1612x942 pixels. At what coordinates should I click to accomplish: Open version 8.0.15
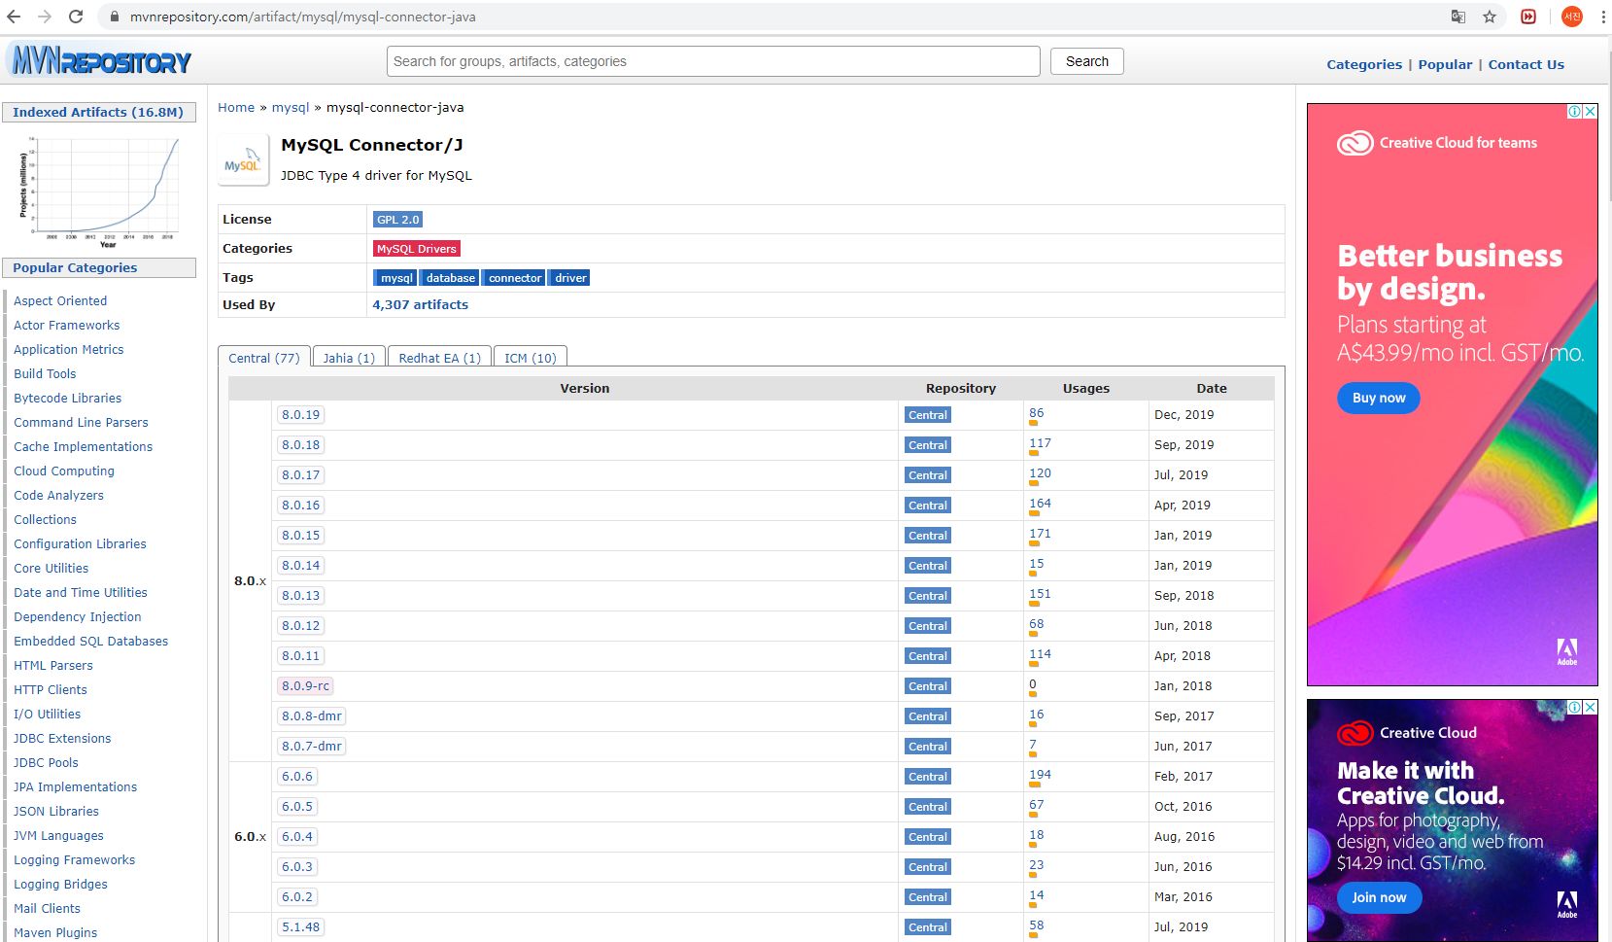(300, 535)
